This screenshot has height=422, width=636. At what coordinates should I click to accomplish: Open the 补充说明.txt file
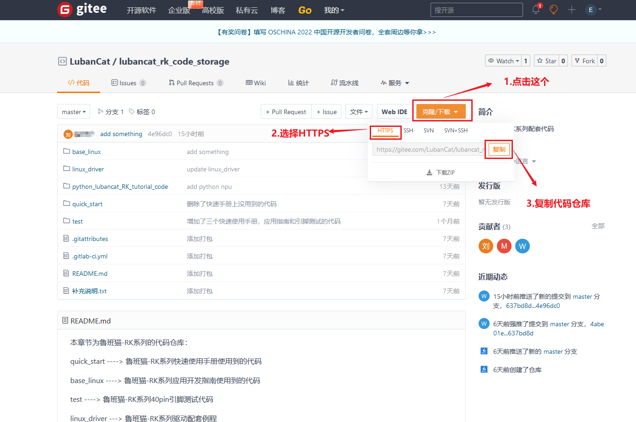[x=89, y=291]
